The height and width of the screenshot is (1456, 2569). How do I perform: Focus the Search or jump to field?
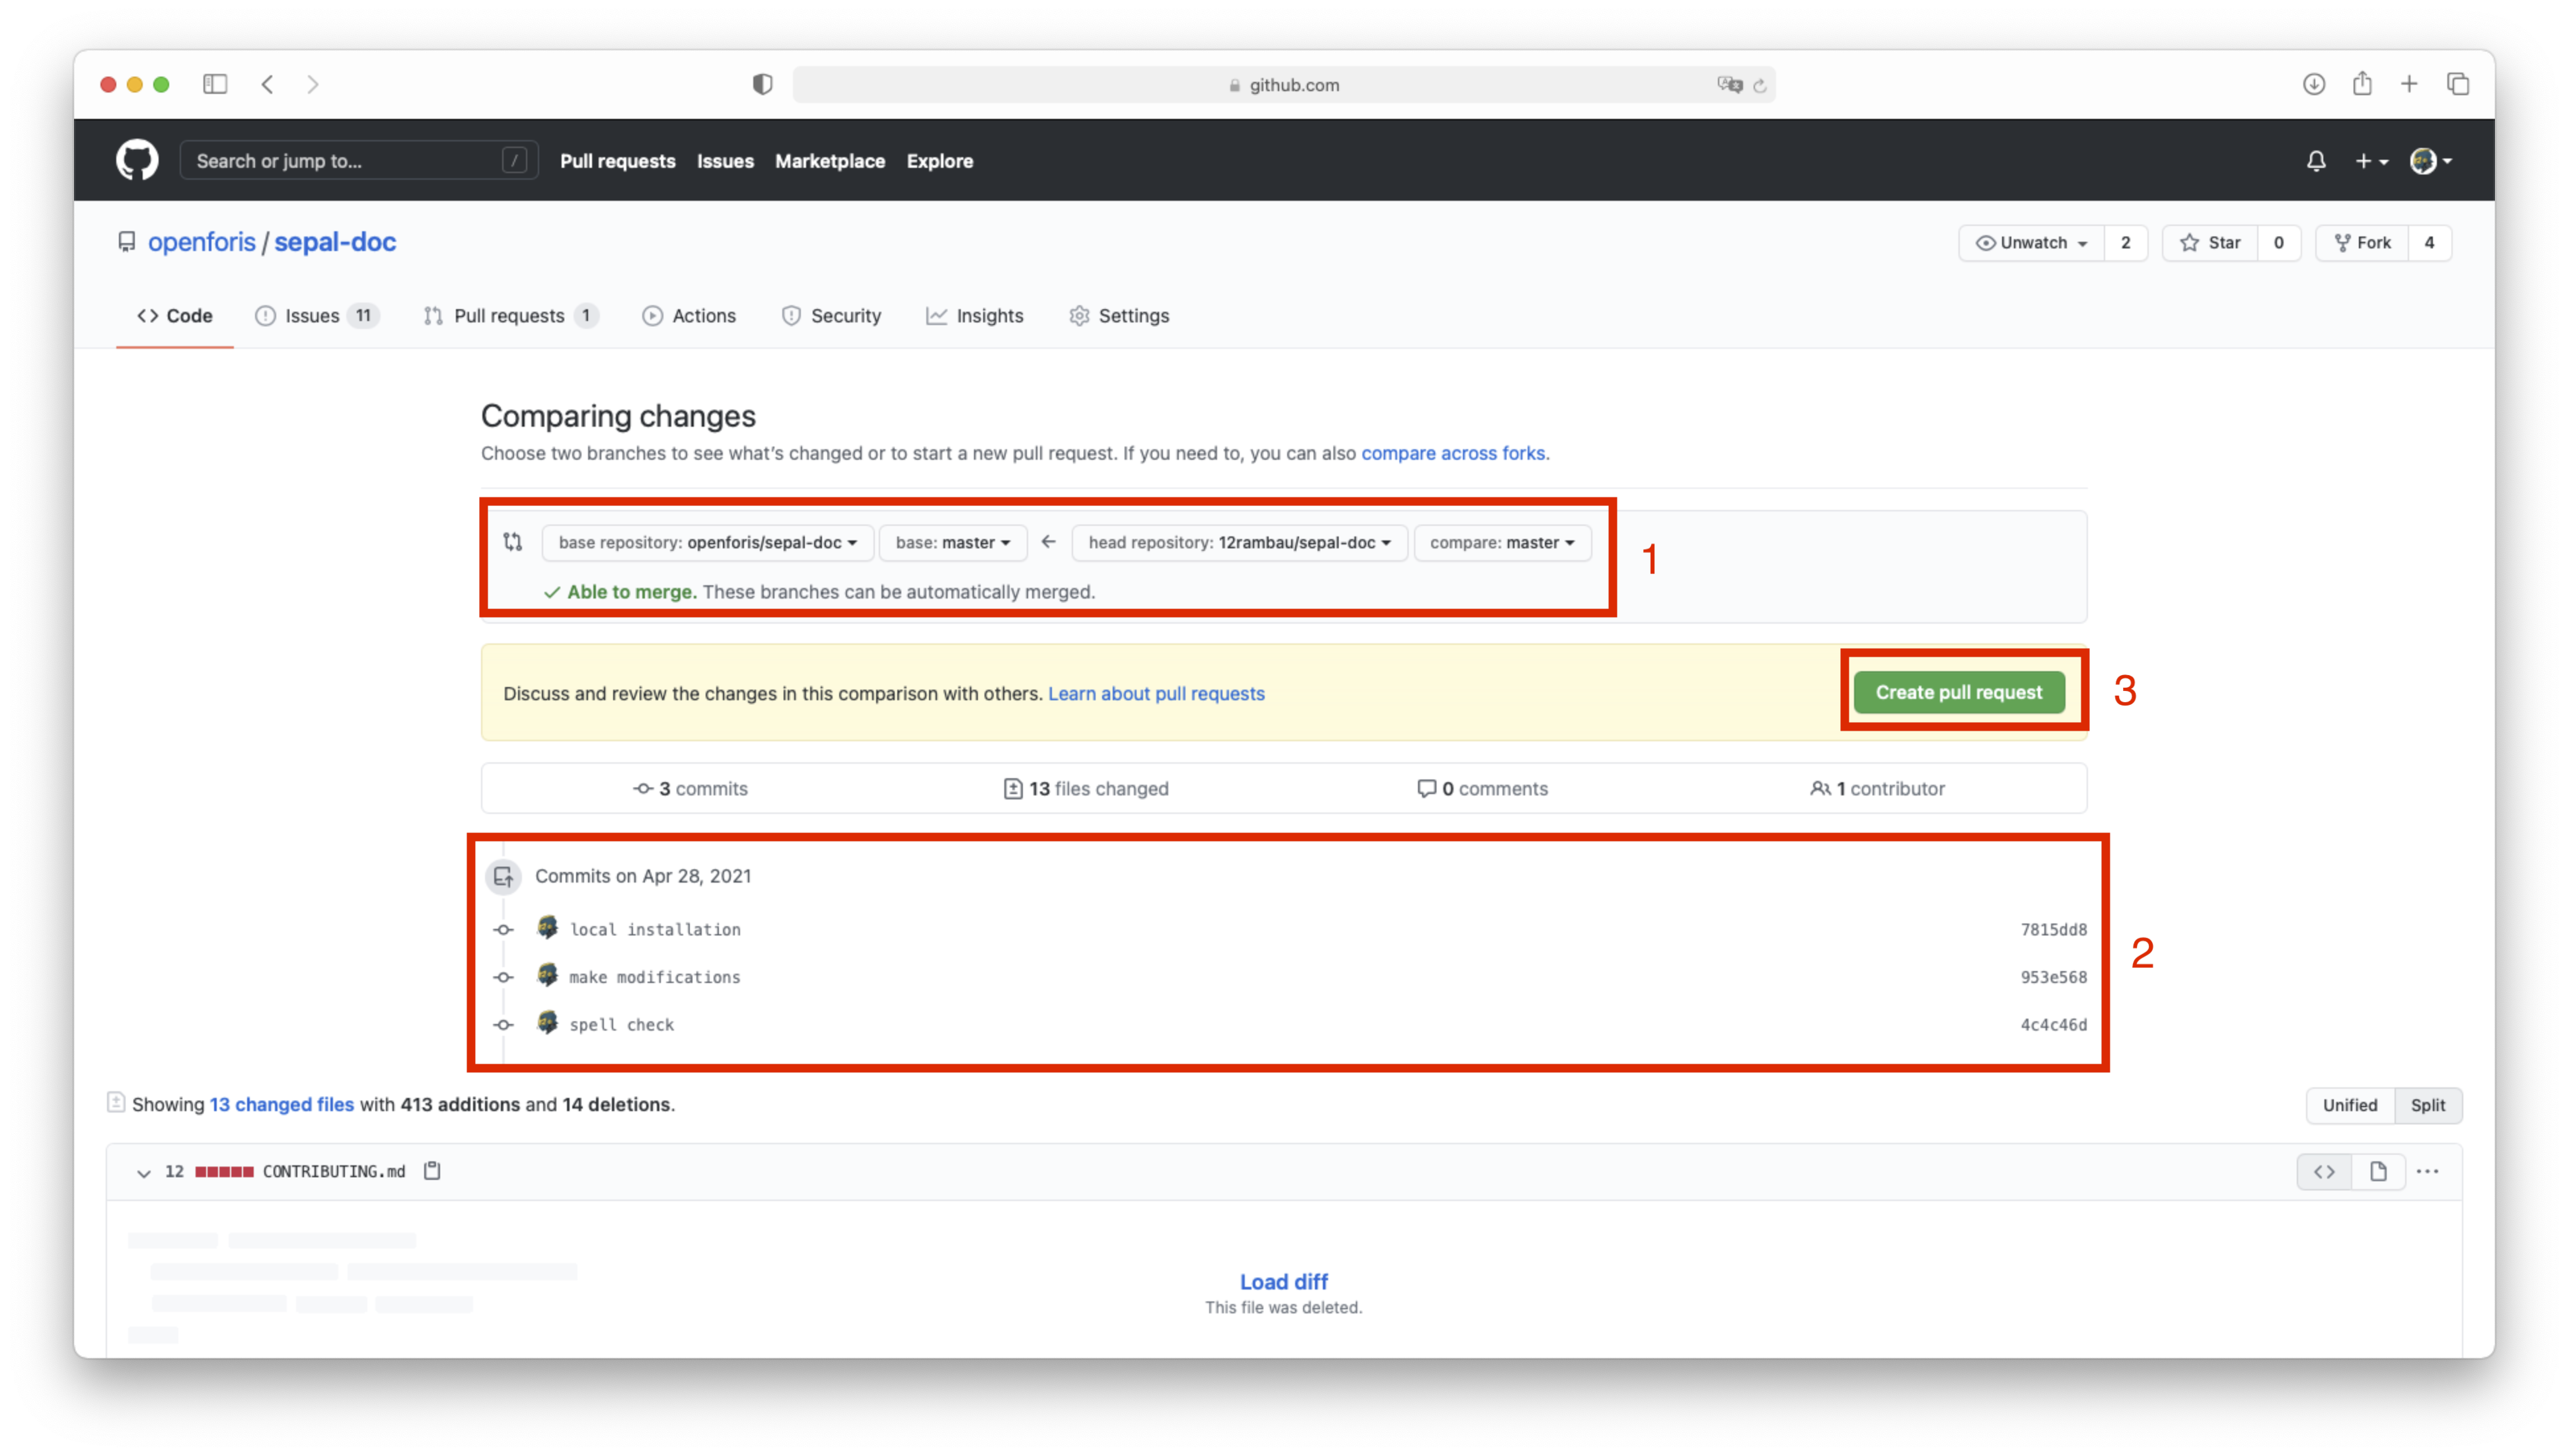345,161
